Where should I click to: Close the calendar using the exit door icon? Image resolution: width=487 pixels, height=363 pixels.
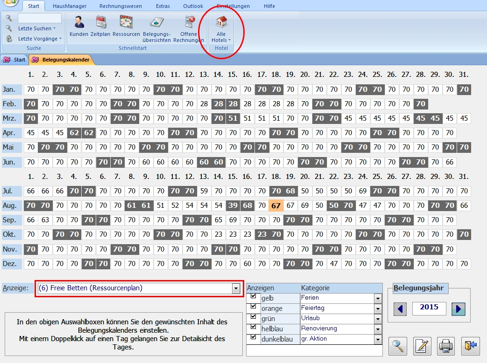(471, 345)
